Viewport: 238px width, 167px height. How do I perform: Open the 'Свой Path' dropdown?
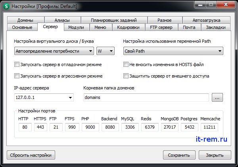coord(173,51)
